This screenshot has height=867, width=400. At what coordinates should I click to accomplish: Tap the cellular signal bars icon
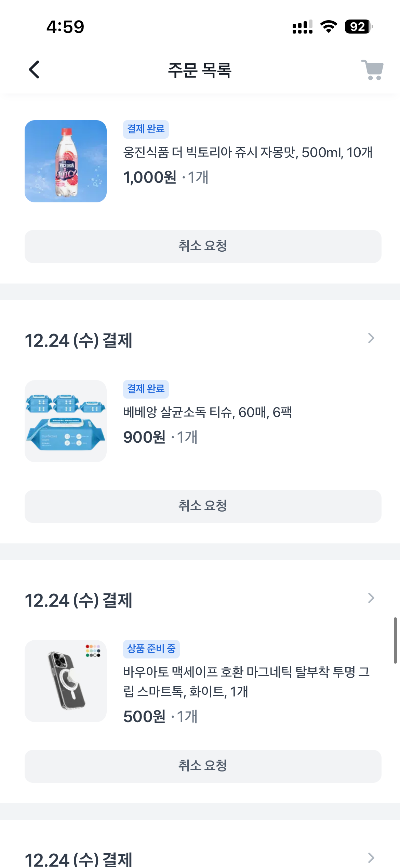[x=302, y=27]
